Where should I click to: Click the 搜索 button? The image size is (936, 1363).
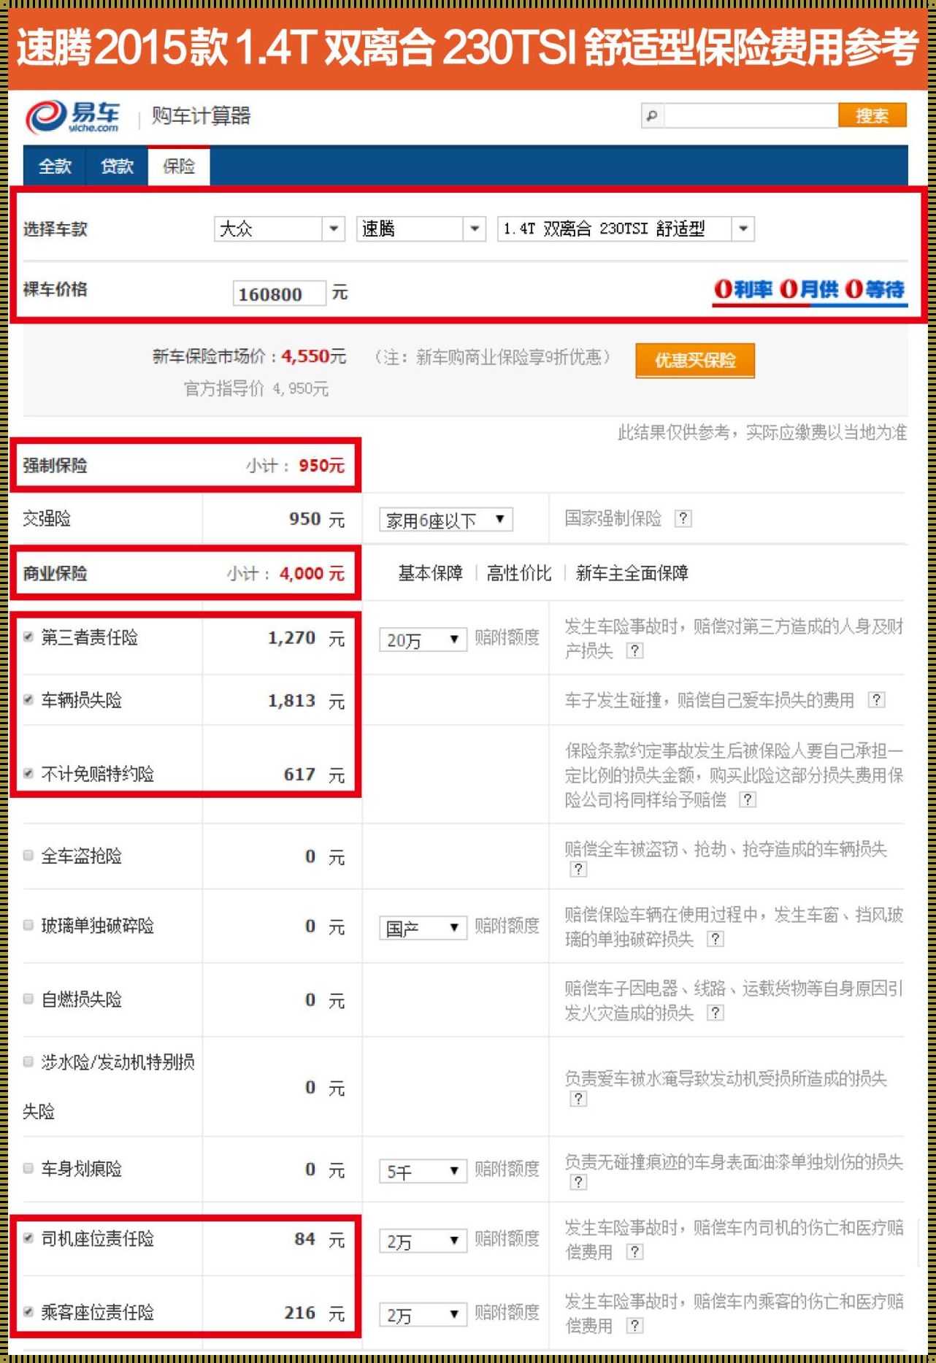[872, 115]
